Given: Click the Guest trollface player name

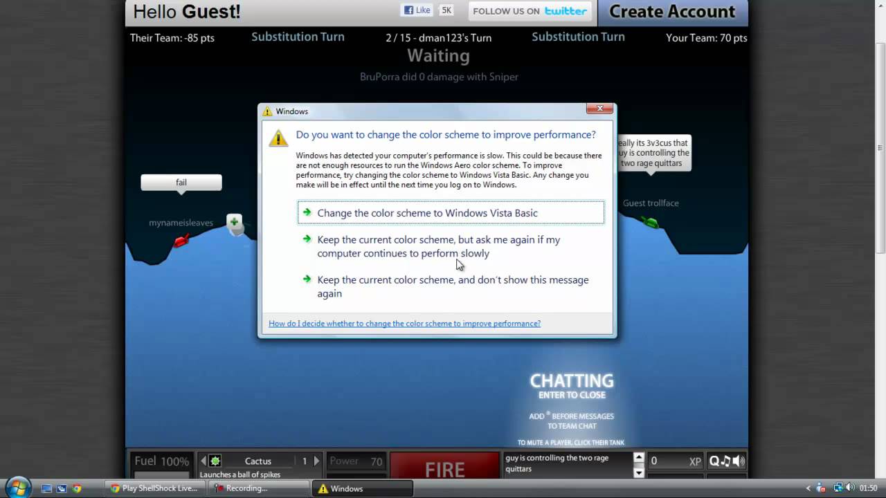Looking at the screenshot, I should (651, 203).
